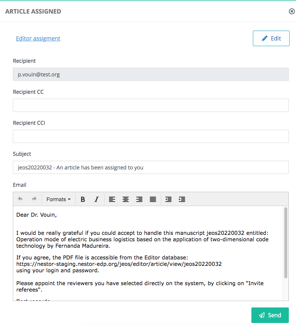Click the email body scrollbar

(x=286, y=243)
